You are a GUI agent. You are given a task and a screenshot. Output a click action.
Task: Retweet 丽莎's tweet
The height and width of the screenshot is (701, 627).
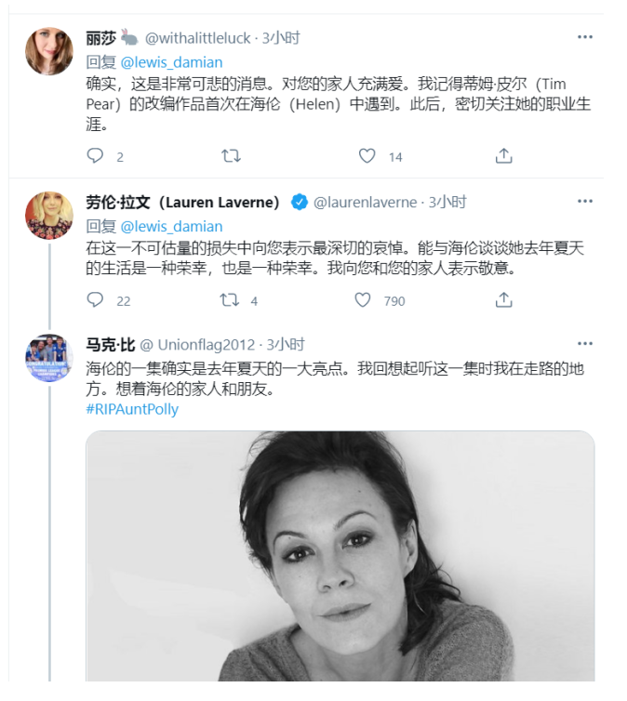pyautogui.click(x=231, y=156)
